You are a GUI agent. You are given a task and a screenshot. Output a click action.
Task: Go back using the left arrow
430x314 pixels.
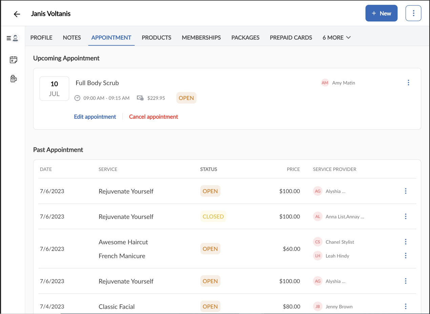(17, 14)
